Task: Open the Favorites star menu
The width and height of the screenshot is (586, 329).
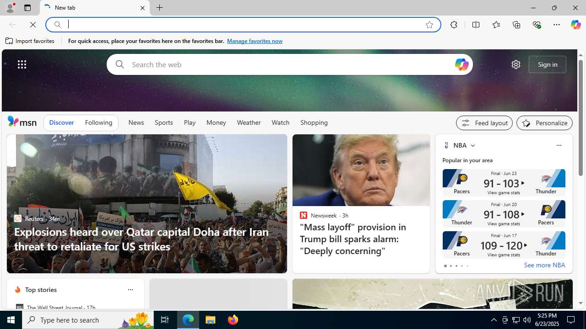Action: click(496, 25)
